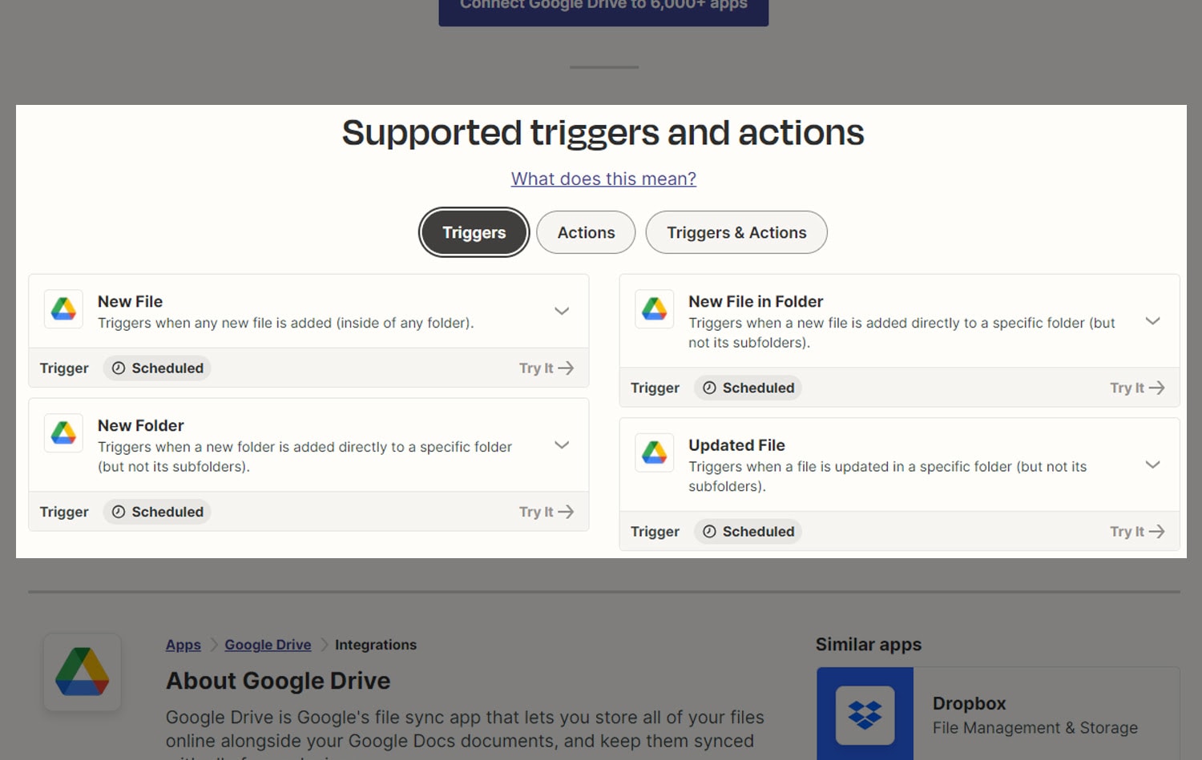This screenshot has height=760, width=1202.
Task: Switch to the Actions tab
Action: click(x=585, y=232)
